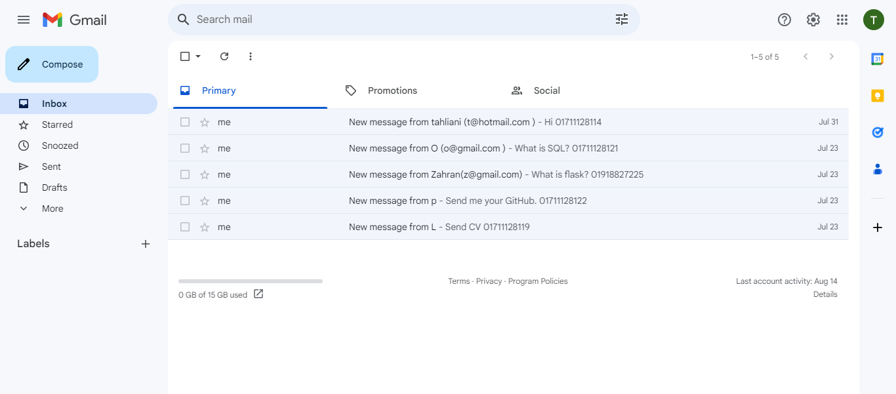Open the Settings gear icon

click(x=813, y=20)
